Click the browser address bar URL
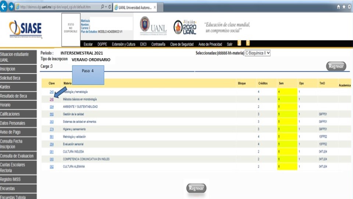 click(x=56, y=7)
